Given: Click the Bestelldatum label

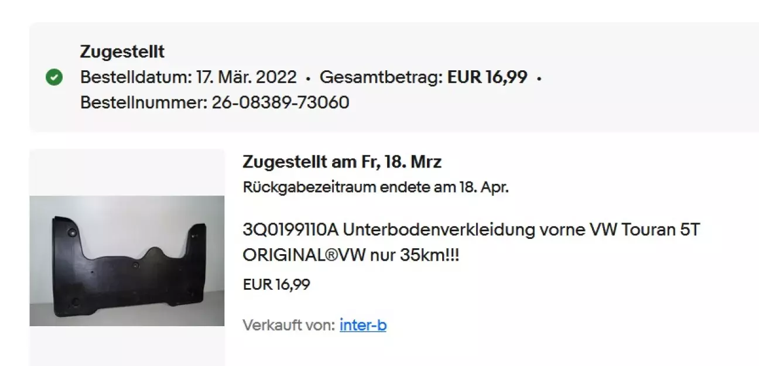Looking at the screenshot, I should (x=135, y=77).
